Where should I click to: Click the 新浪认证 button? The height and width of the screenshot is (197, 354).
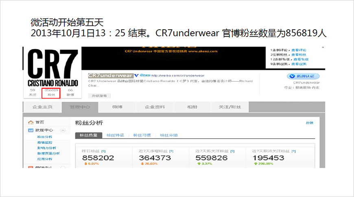point(303,76)
